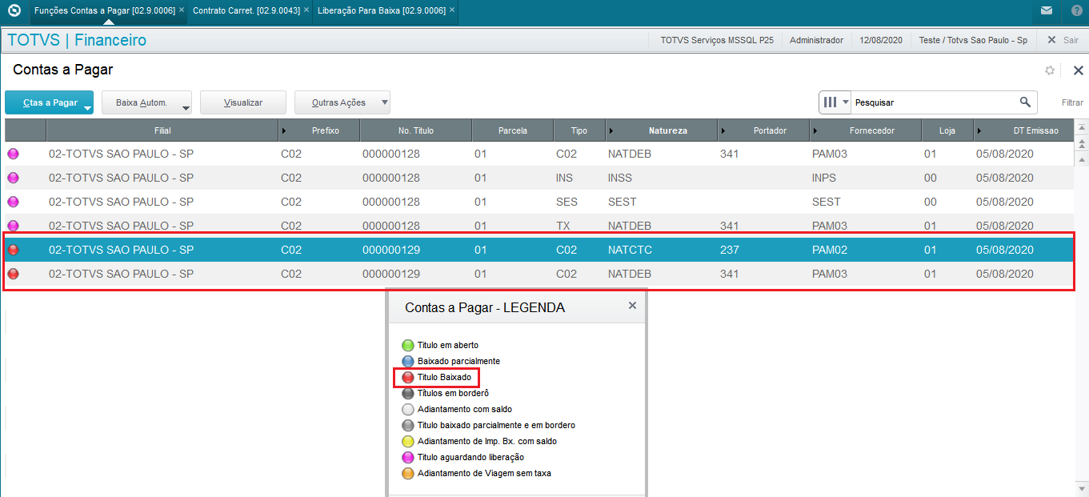Click the grid scrollbar top arrow

pos(1081,128)
